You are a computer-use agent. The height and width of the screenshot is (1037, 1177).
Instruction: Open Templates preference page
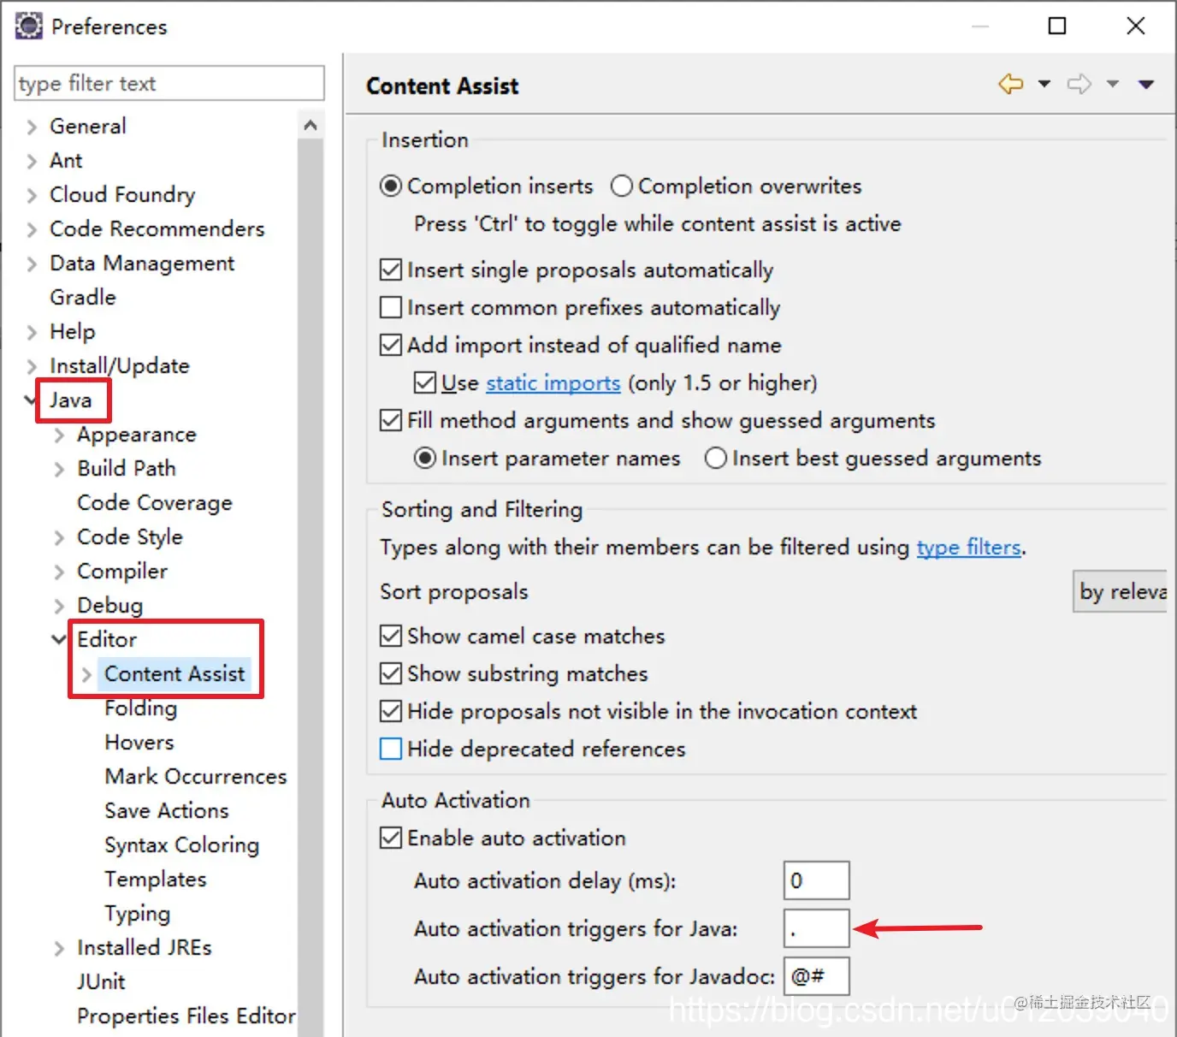click(x=156, y=879)
